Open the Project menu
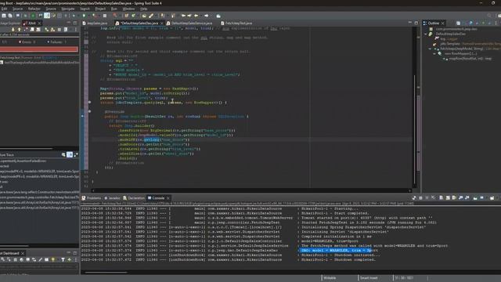Viewport: 501px width, 282px height. tap(100, 9)
